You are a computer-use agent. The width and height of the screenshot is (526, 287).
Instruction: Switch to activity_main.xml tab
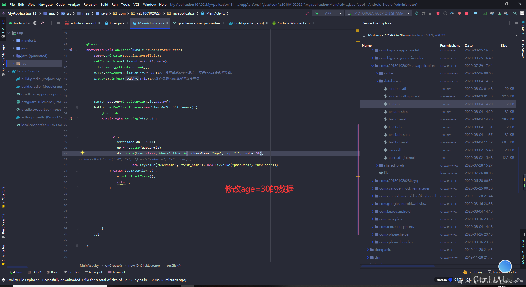pos(83,23)
